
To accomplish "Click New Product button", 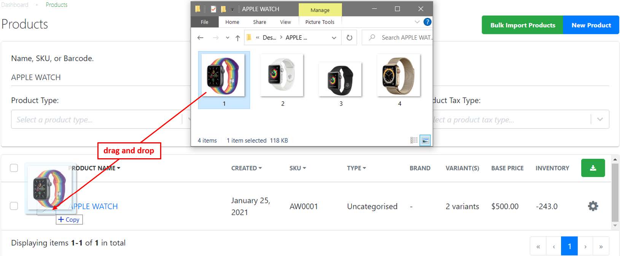I will tap(591, 25).
